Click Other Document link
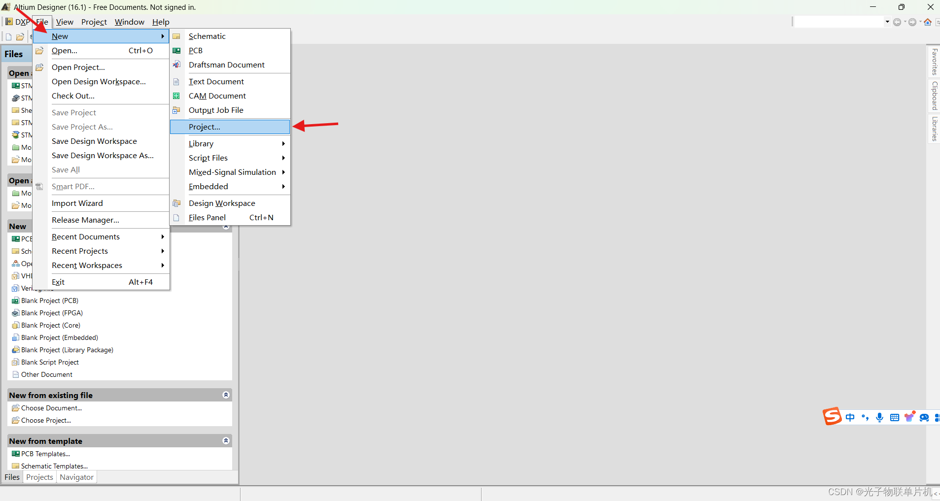 (x=47, y=375)
